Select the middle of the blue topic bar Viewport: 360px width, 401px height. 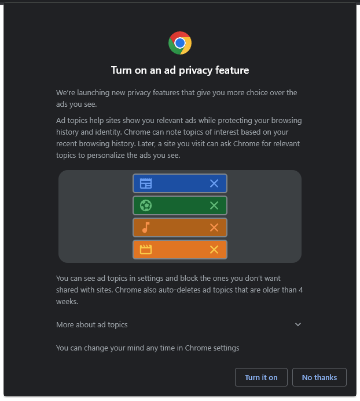tap(180, 183)
